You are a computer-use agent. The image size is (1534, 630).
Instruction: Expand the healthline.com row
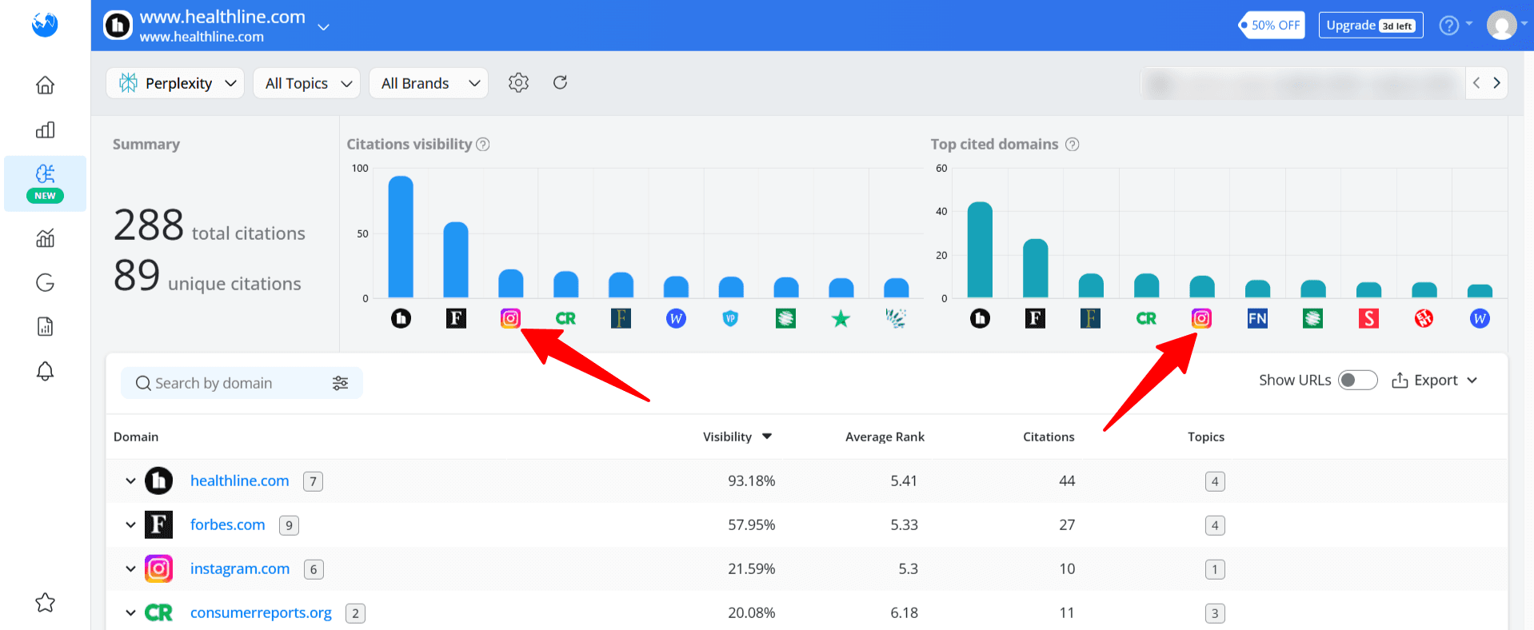(x=130, y=481)
